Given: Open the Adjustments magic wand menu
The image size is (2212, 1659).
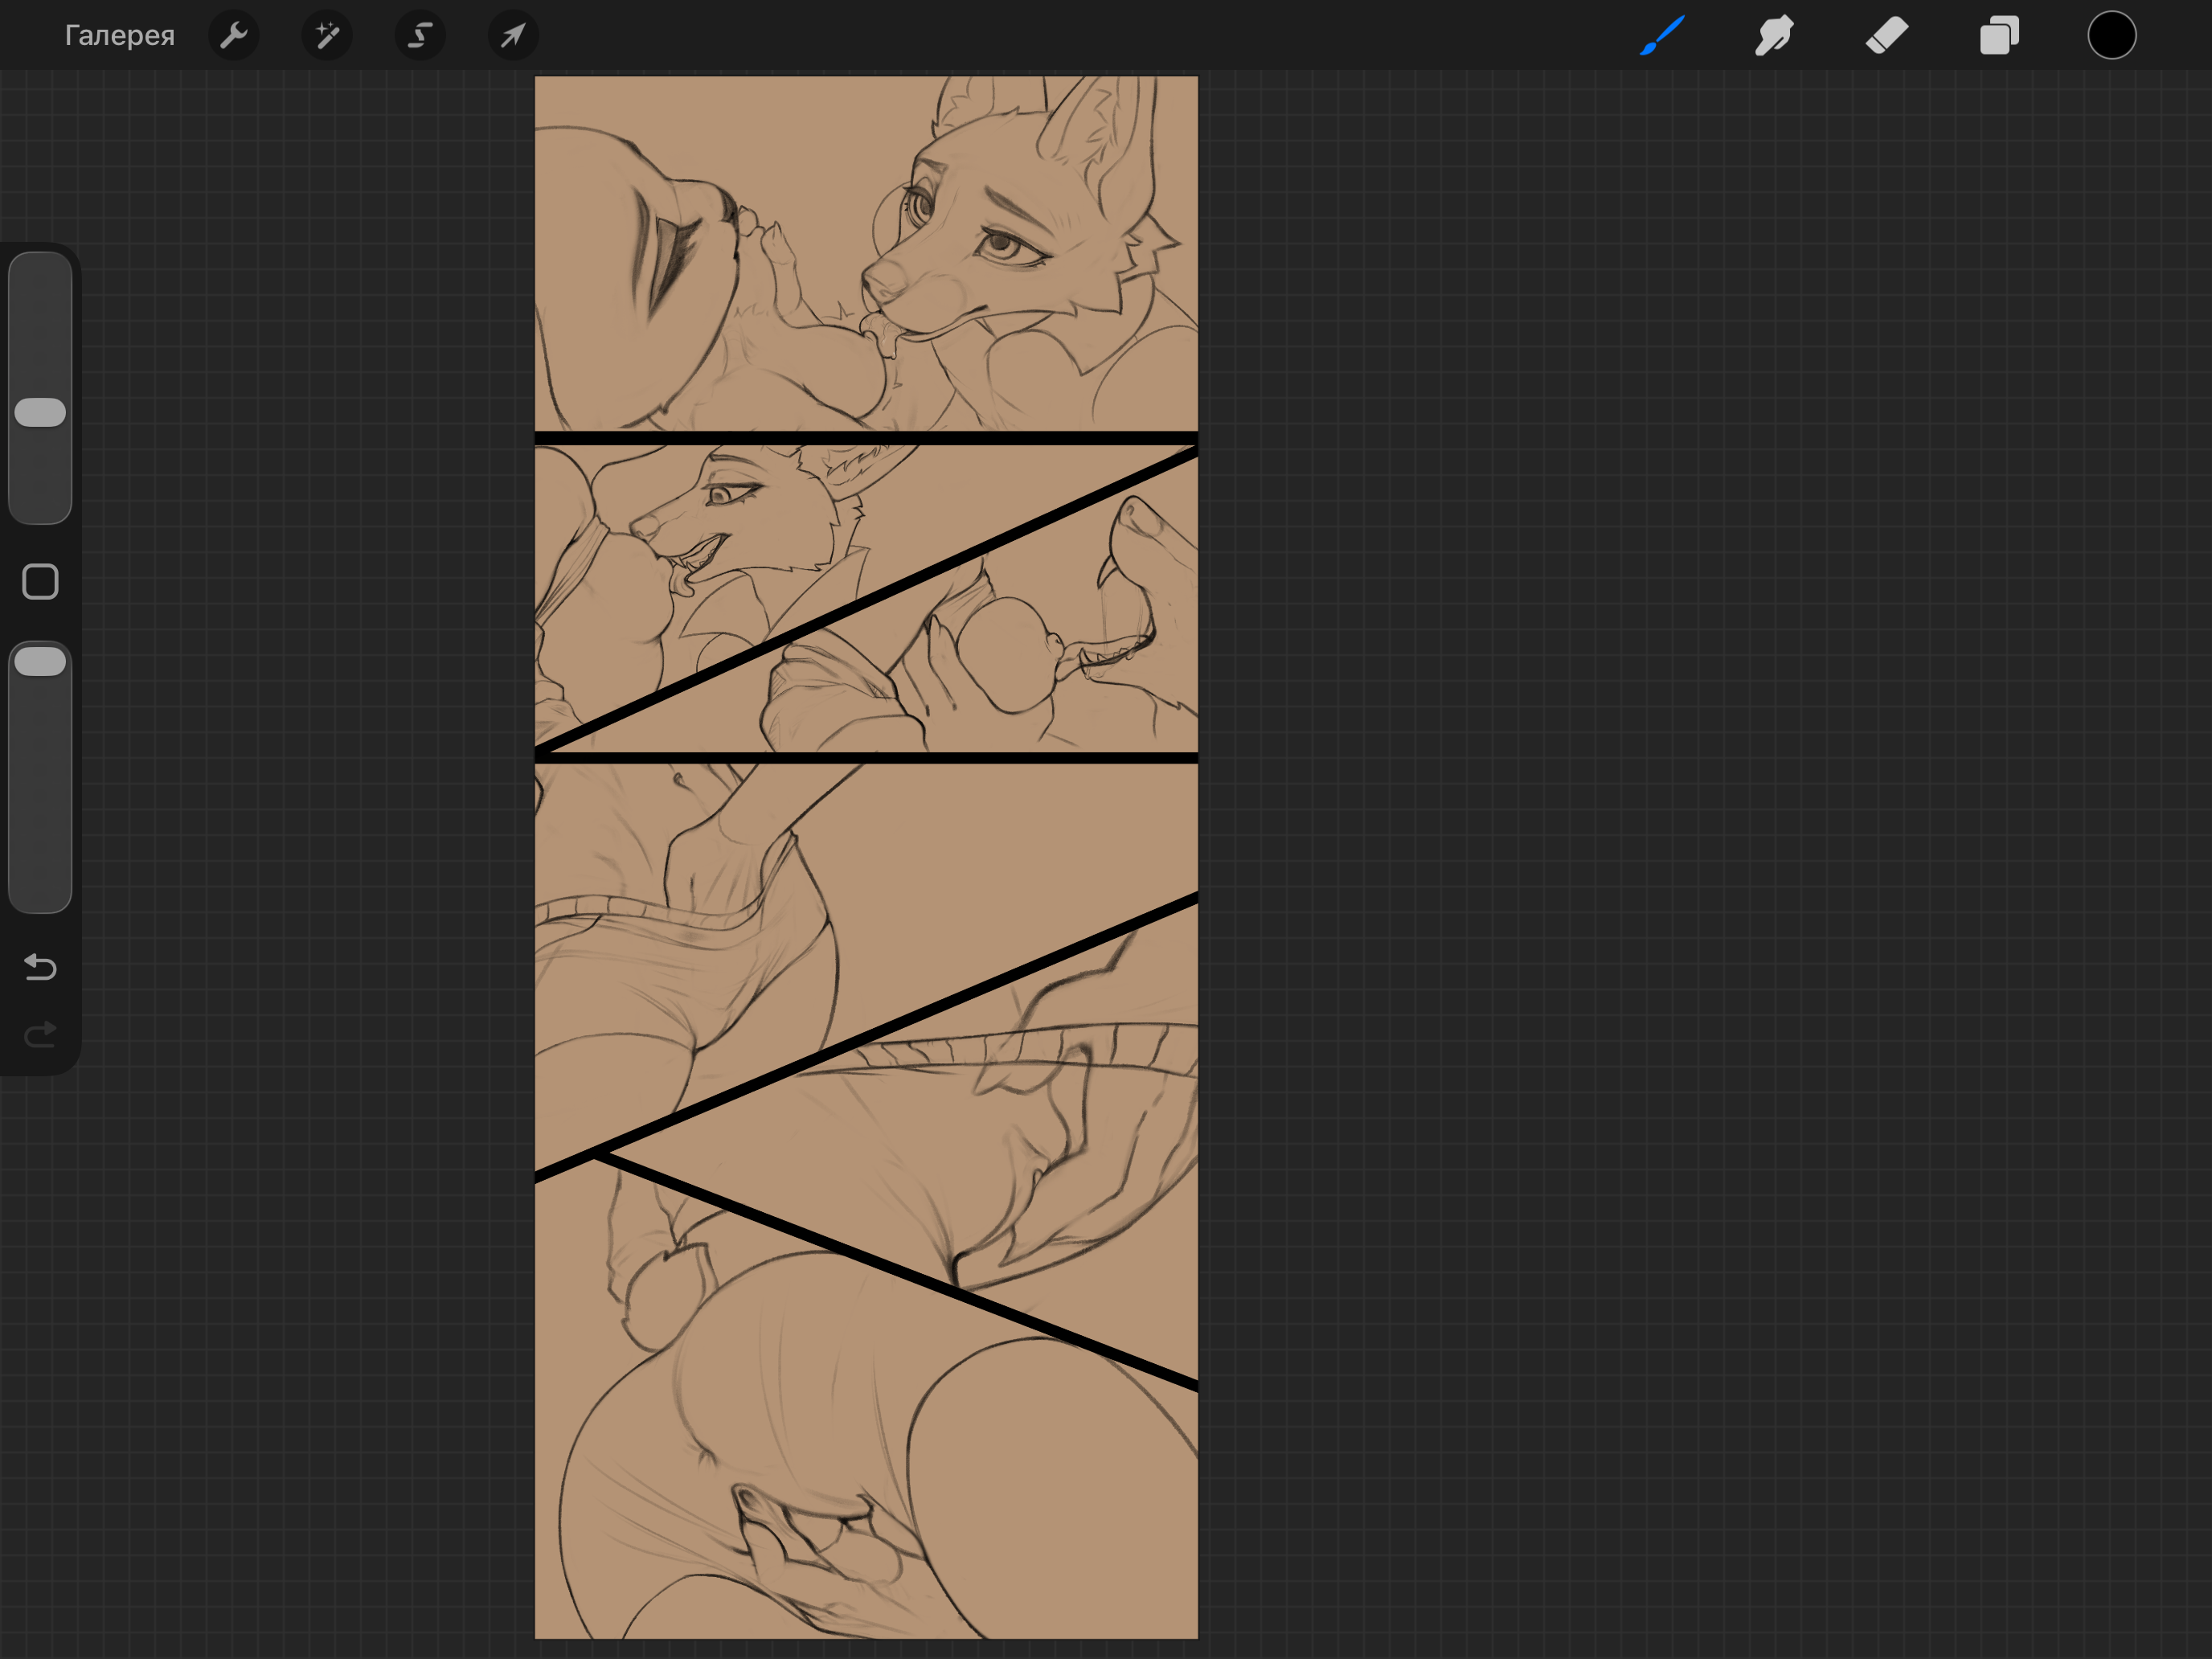Looking at the screenshot, I should pos(327,36).
